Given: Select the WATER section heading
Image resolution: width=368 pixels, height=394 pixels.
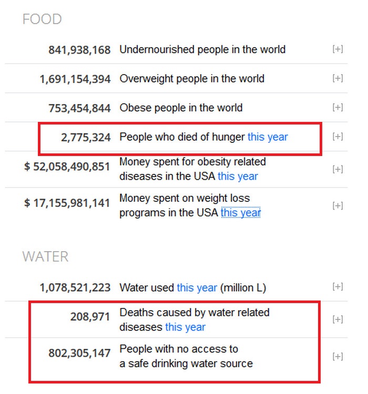Looking at the screenshot, I should [45, 256].
